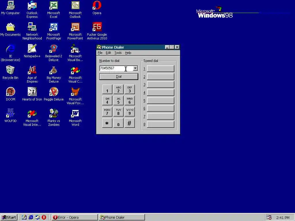The width and height of the screenshot is (295, 221).
Task: Click speed dial button 8
Action: click(160, 124)
